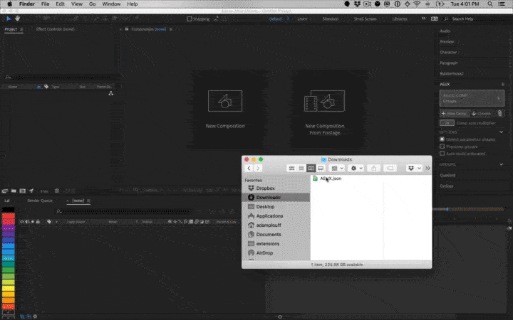Open the Window menu
The image size is (513, 320).
coord(111,4)
